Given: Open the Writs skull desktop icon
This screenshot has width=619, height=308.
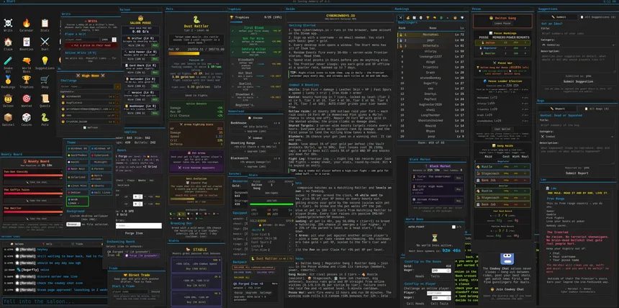Looking at the screenshot, I should pyautogui.click(x=8, y=24).
